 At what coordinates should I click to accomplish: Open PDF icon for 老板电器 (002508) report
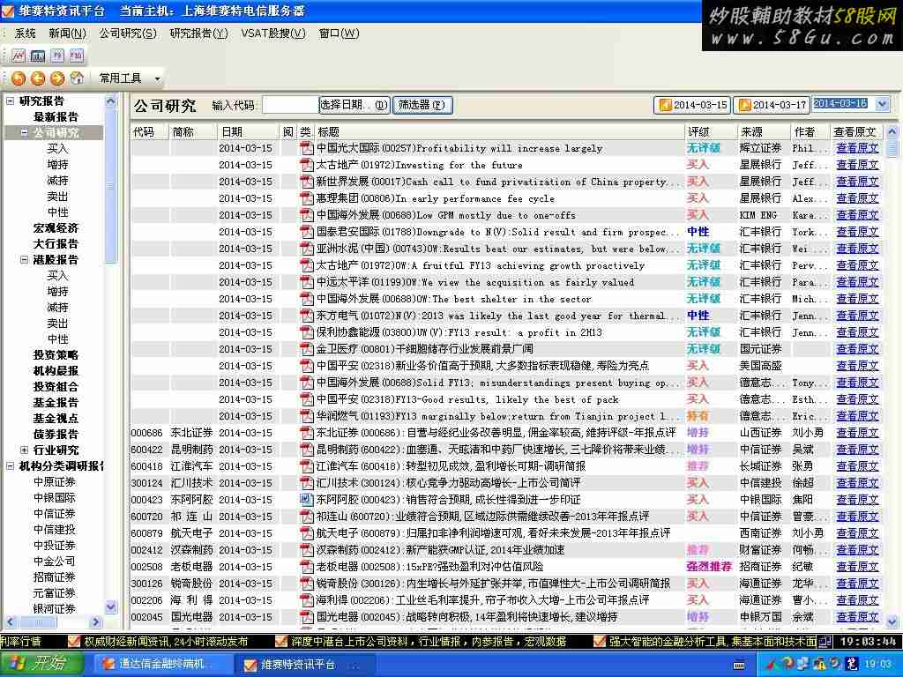pos(307,567)
